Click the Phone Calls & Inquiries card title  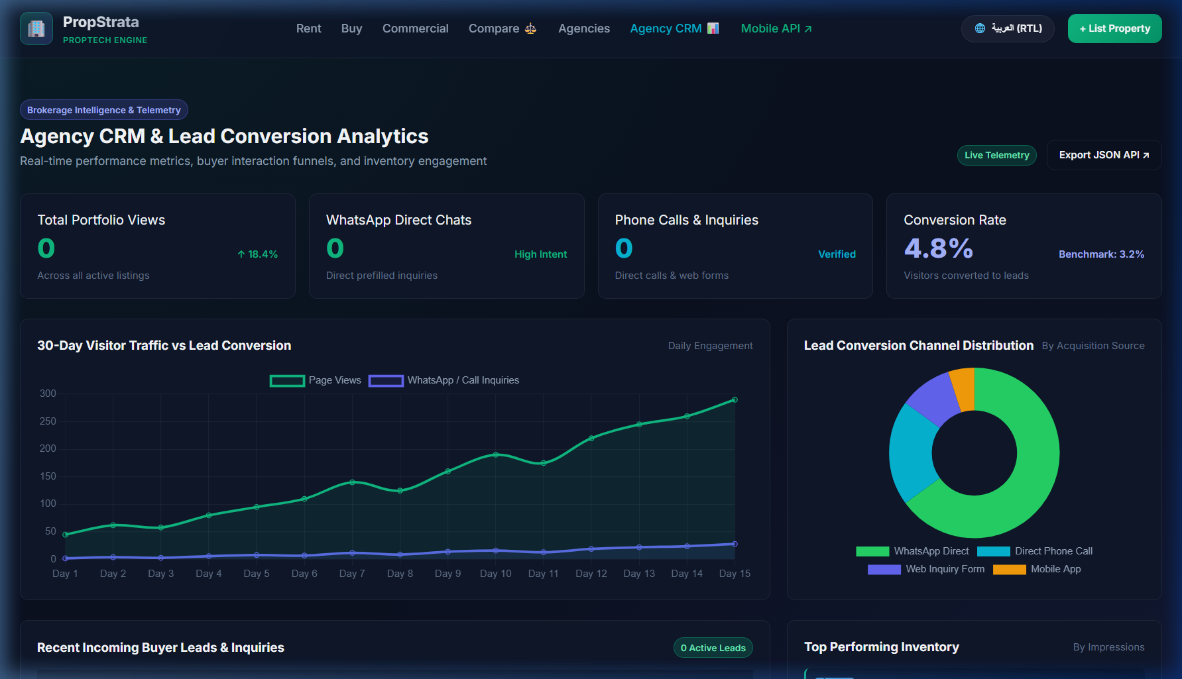point(686,220)
